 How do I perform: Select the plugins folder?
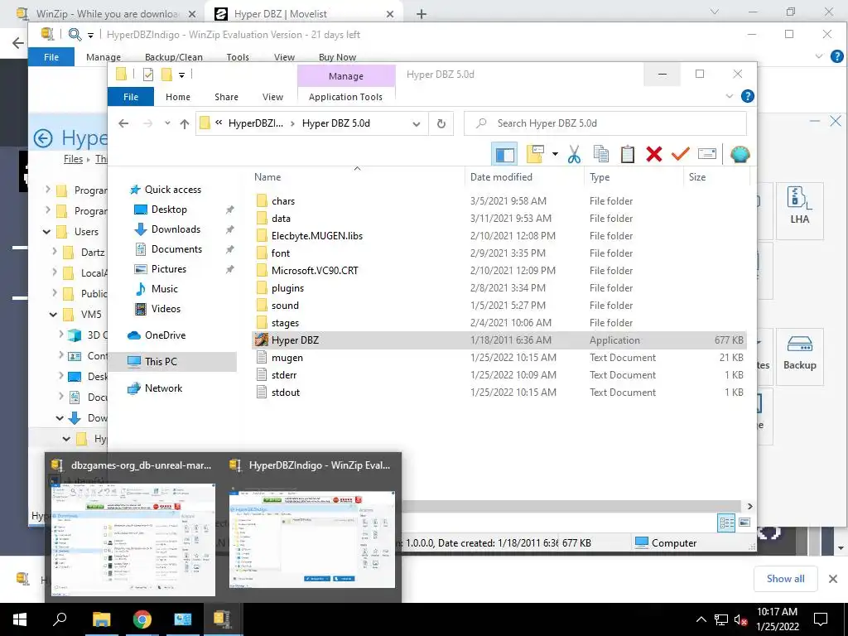(287, 288)
